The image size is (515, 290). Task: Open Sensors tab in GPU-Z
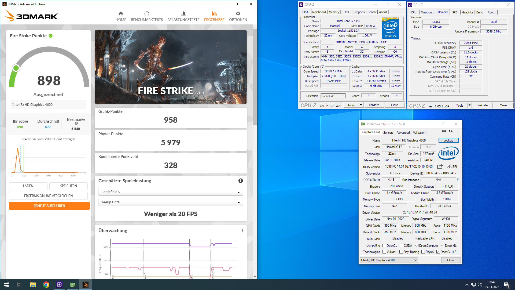tap(388, 133)
